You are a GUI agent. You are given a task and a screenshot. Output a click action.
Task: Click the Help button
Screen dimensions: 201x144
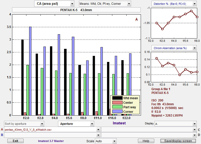146,141
